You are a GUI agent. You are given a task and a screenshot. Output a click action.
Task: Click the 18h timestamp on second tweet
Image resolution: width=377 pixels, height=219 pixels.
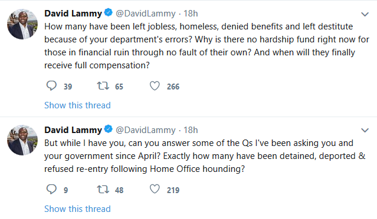click(191, 130)
